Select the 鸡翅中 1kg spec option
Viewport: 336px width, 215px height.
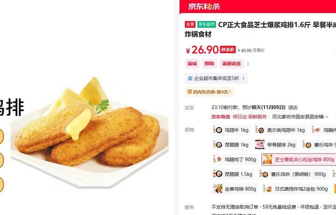coord(231,130)
